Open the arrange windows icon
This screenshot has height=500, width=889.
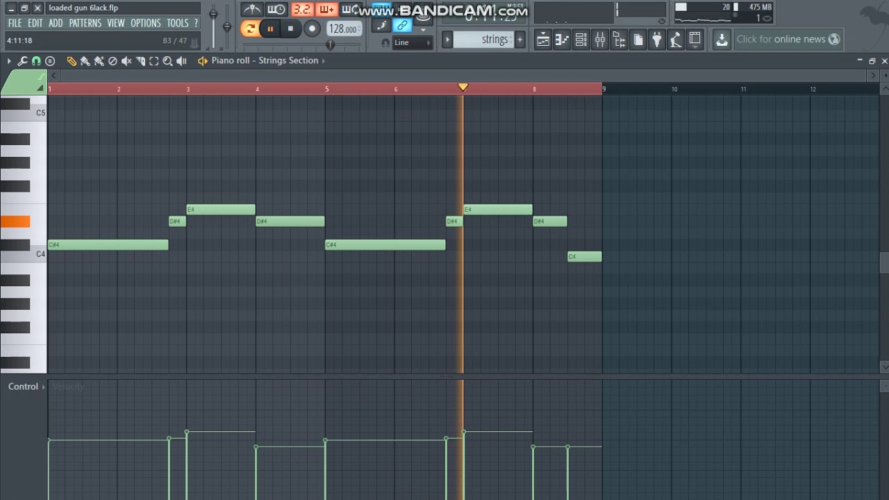click(x=695, y=40)
